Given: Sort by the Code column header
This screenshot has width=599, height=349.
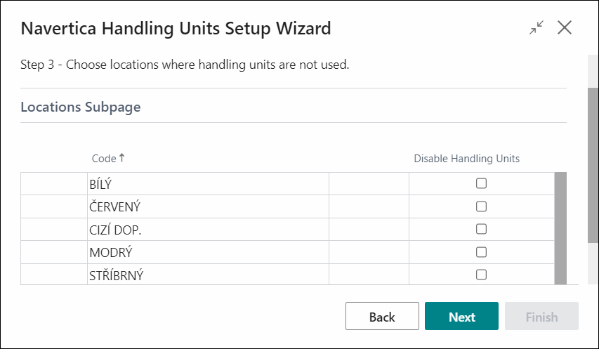Looking at the screenshot, I should 104,159.
